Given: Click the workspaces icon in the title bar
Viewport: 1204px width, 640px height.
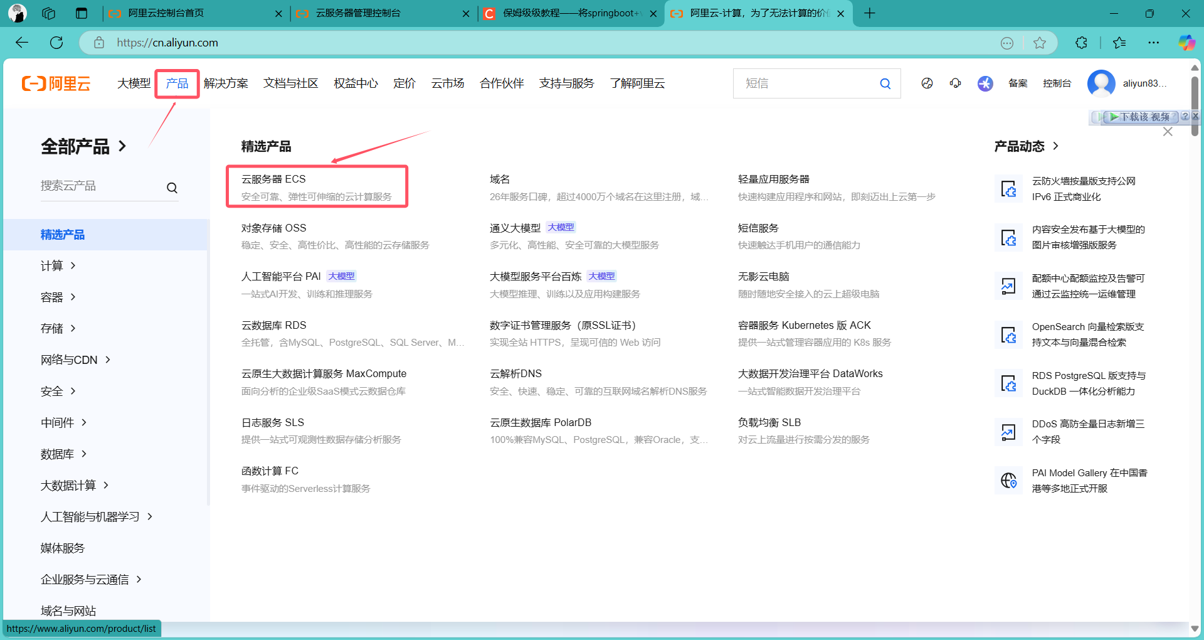Looking at the screenshot, I should (48, 13).
